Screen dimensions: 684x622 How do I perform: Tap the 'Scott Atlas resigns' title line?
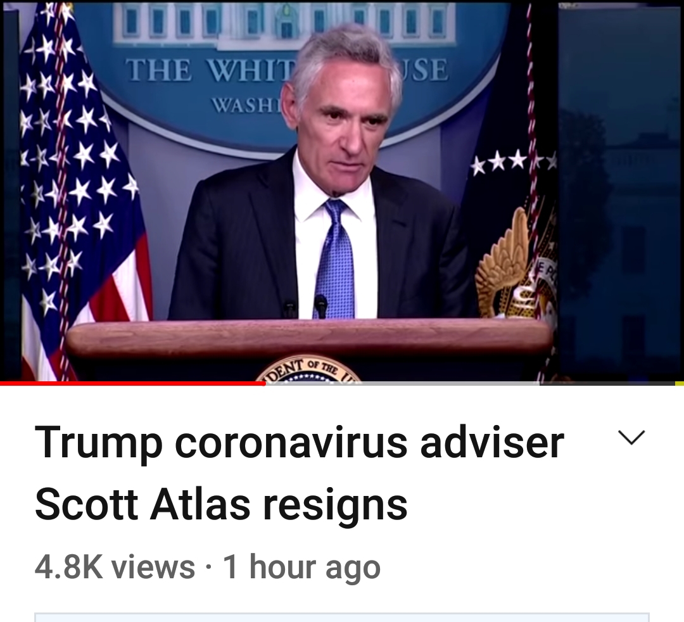pos(221,506)
